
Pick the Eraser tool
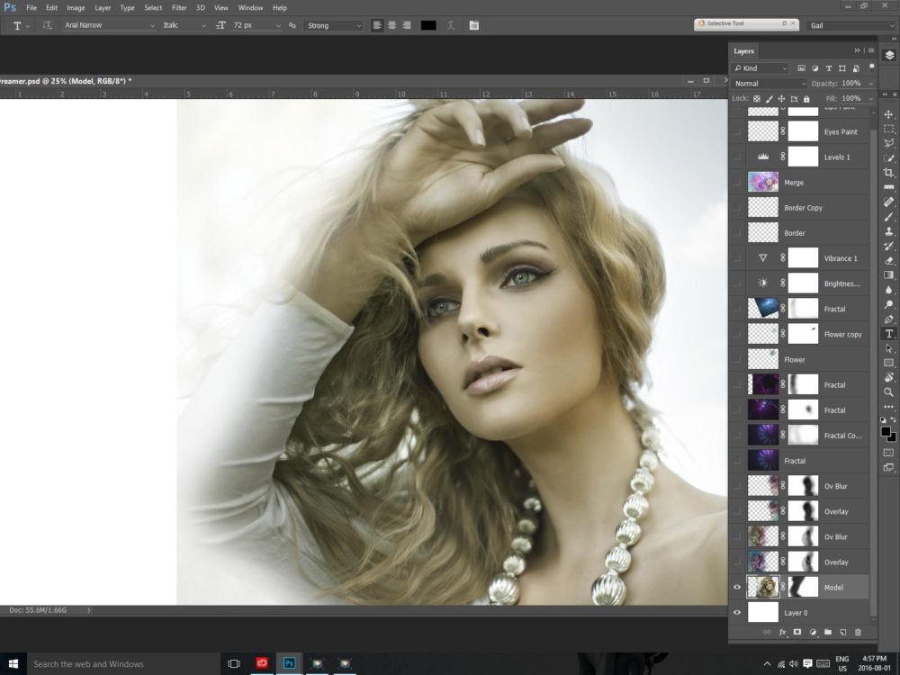pyautogui.click(x=888, y=260)
